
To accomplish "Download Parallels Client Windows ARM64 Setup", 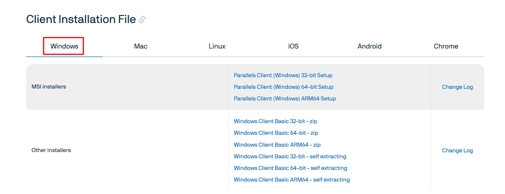I will [285, 99].
